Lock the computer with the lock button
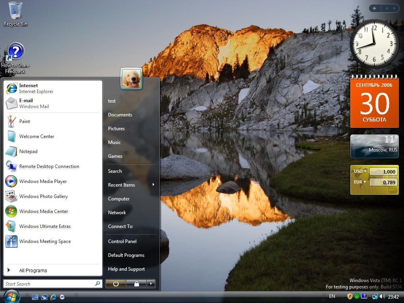 pos(136,284)
